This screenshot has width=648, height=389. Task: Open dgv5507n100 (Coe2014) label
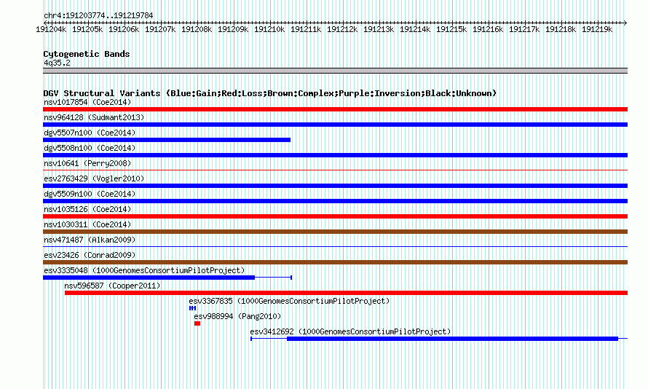(x=90, y=133)
